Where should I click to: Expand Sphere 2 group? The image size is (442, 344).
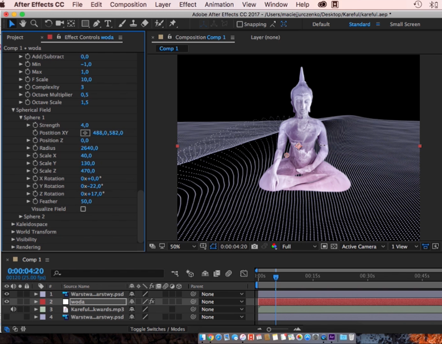click(20, 217)
